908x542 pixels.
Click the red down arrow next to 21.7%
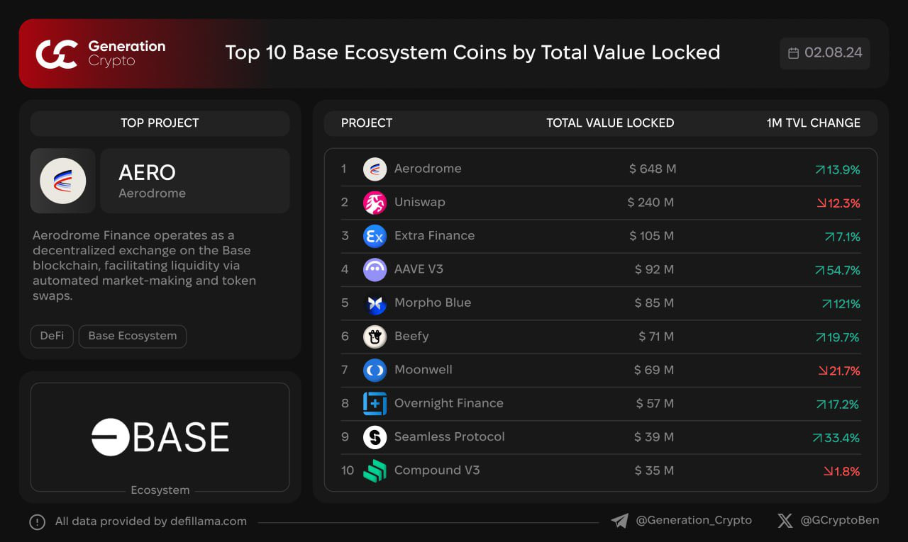pyautogui.click(x=822, y=371)
